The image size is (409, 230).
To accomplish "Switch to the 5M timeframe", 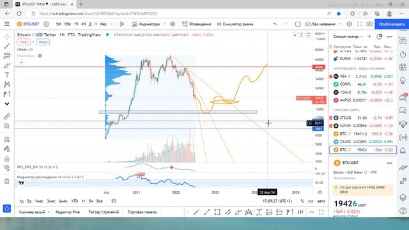I will click(x=58, y=24).
